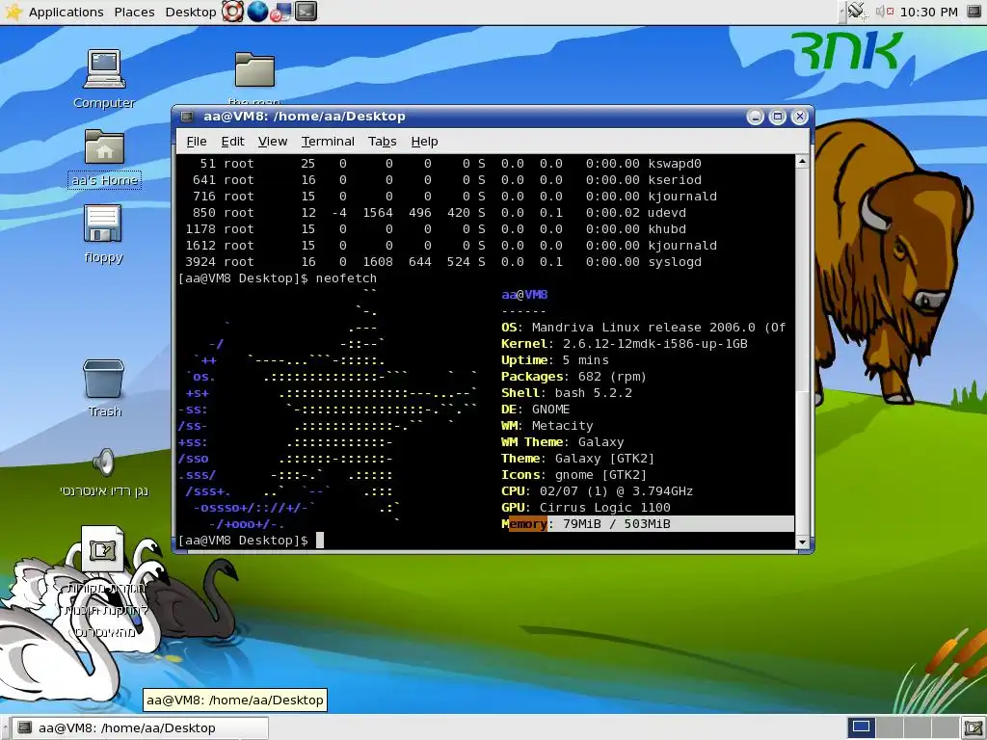Click the star icon next to Applications
The height and width of the screenshot is (740, 987).
(x=13, y=12)
